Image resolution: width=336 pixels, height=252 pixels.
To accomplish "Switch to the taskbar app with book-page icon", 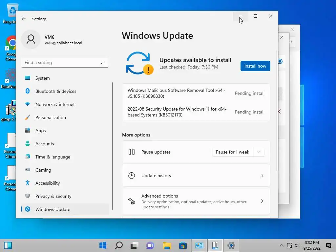I will point(215,245).
